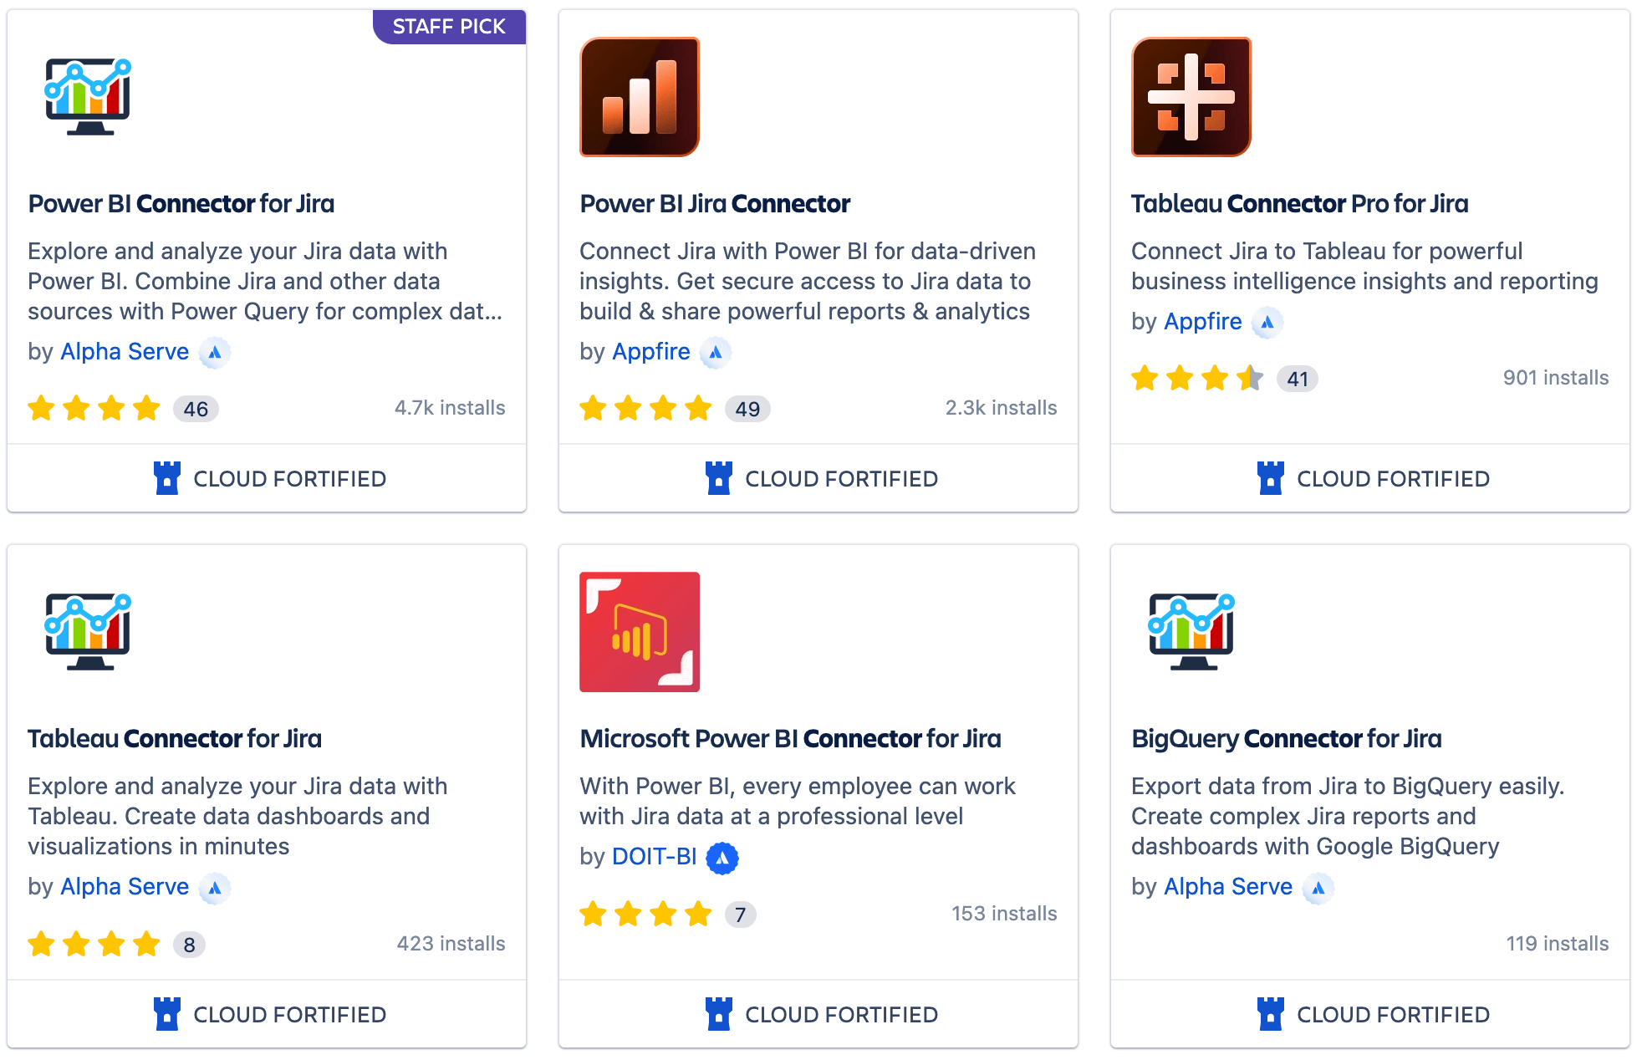Click the Microsoft Power BI Connector for Jira title
The width and height of the screenshot is (1642, 1060).
[x=790, y=738]
